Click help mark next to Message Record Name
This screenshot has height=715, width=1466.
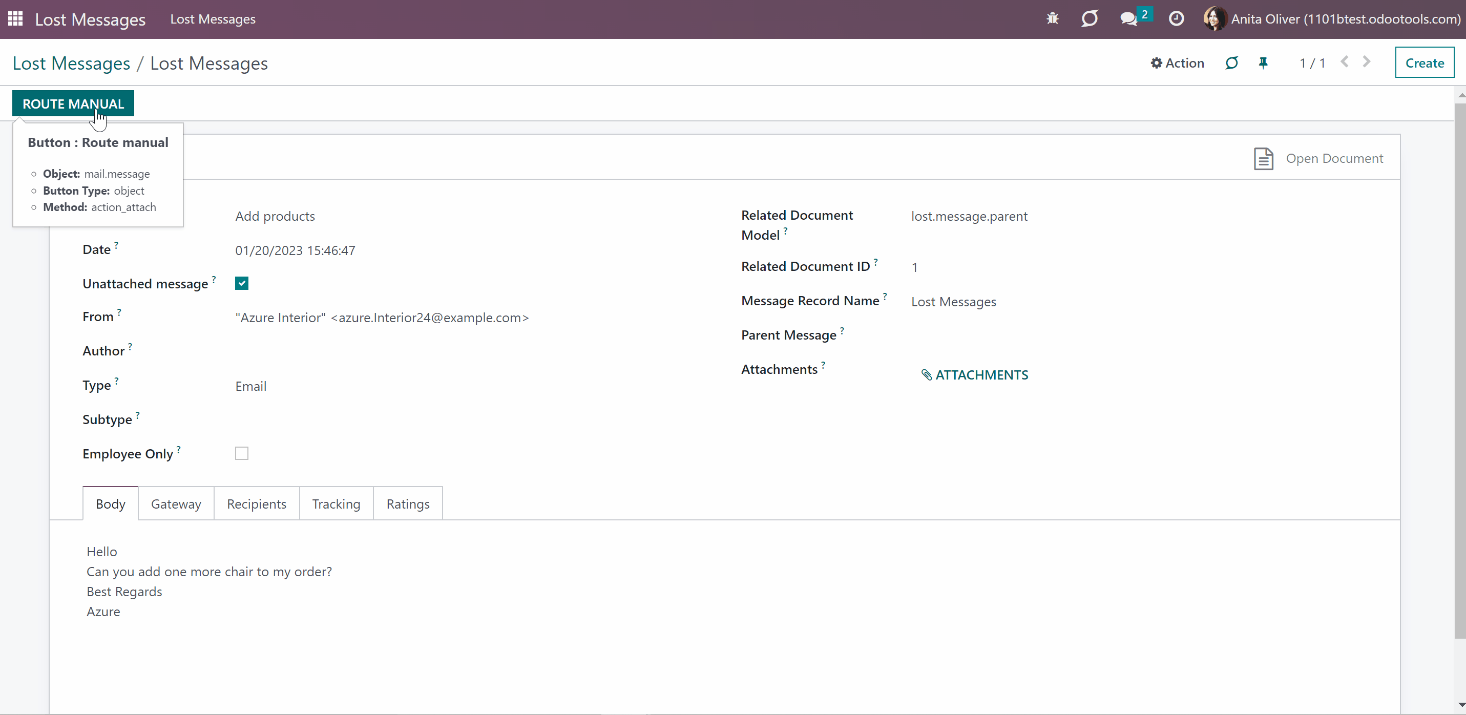pos(885,296)
